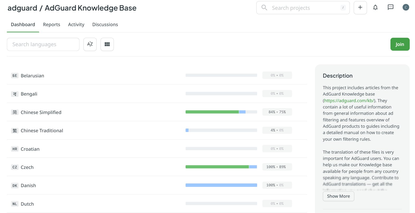Image resolution: width=415 pixels, height=213 pixels.
Task: Switch to the grid view layout
Action: point(107,44)
